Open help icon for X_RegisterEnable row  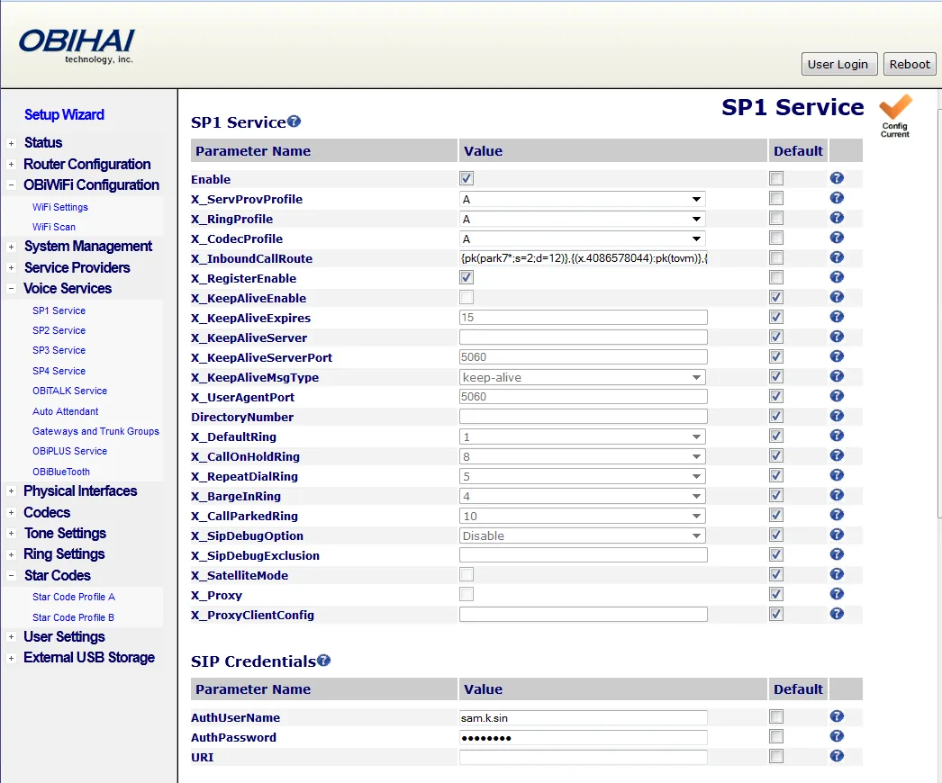837,277
